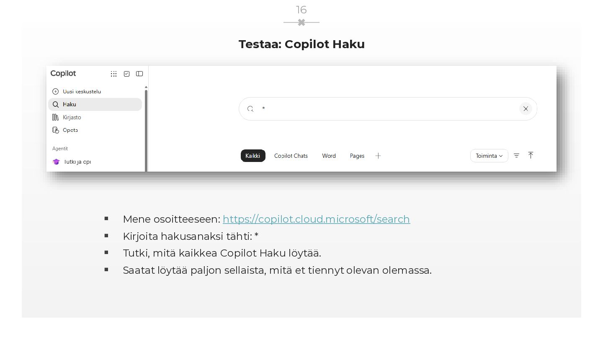Click the scroll-to-top arrow icon

point(531,155)
